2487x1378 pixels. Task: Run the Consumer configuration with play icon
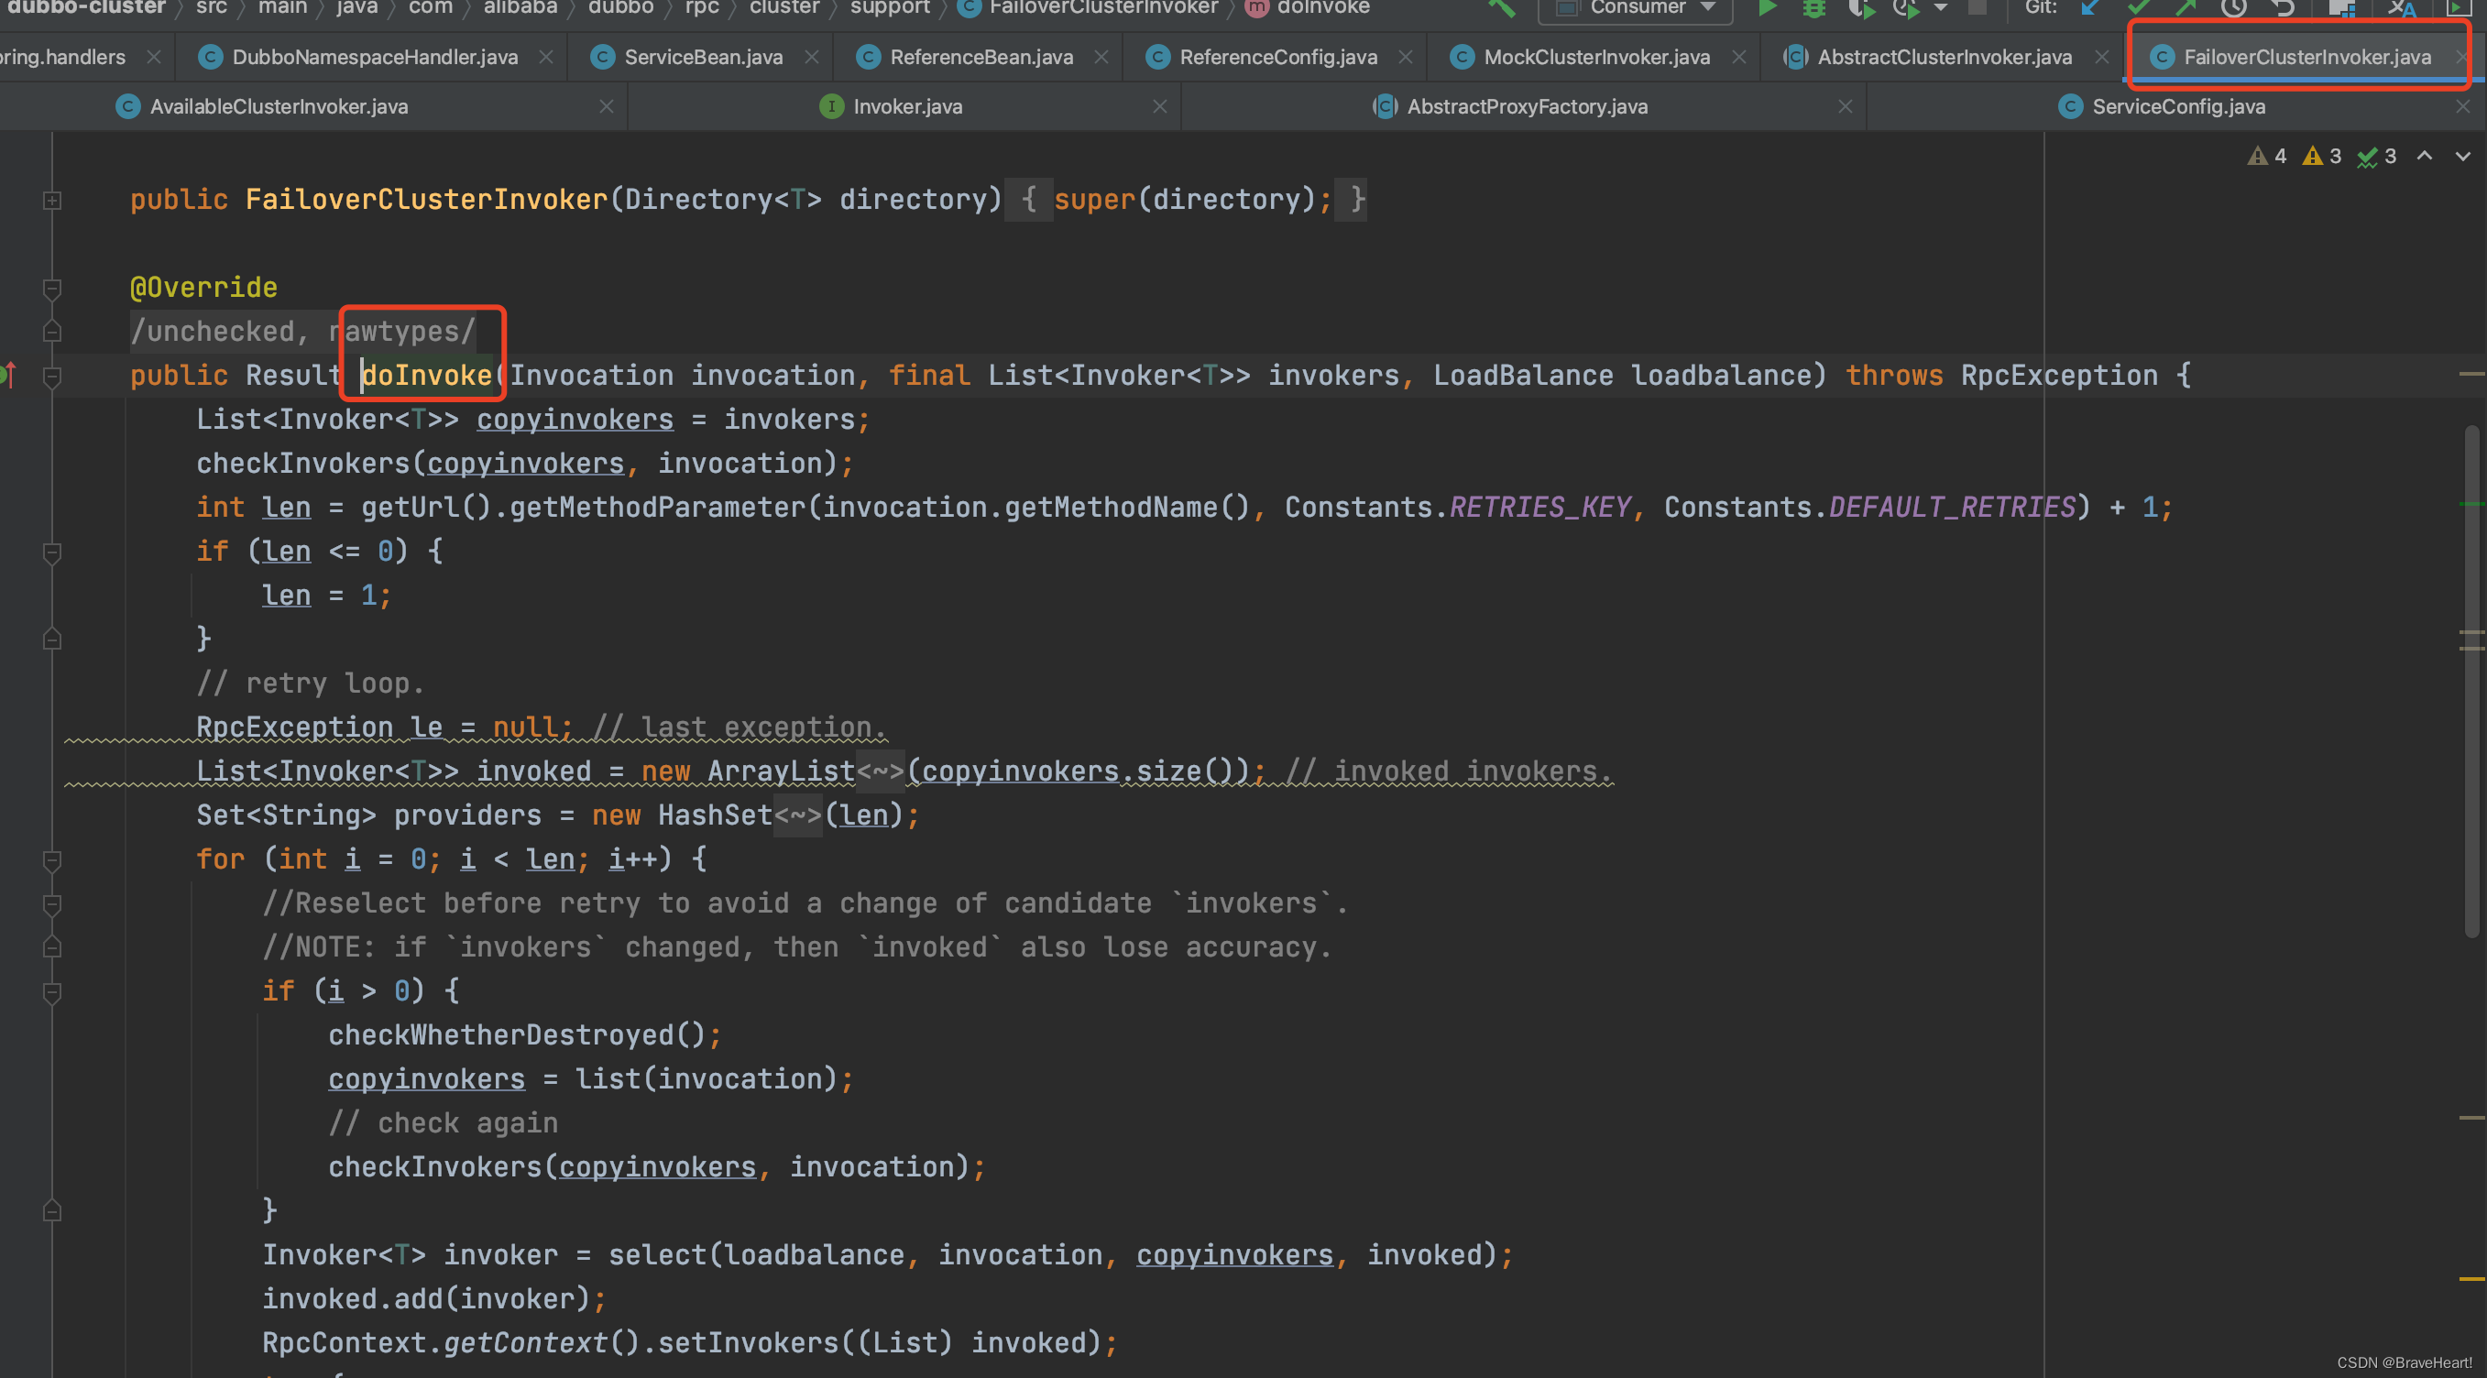[x=1766, y=7]
